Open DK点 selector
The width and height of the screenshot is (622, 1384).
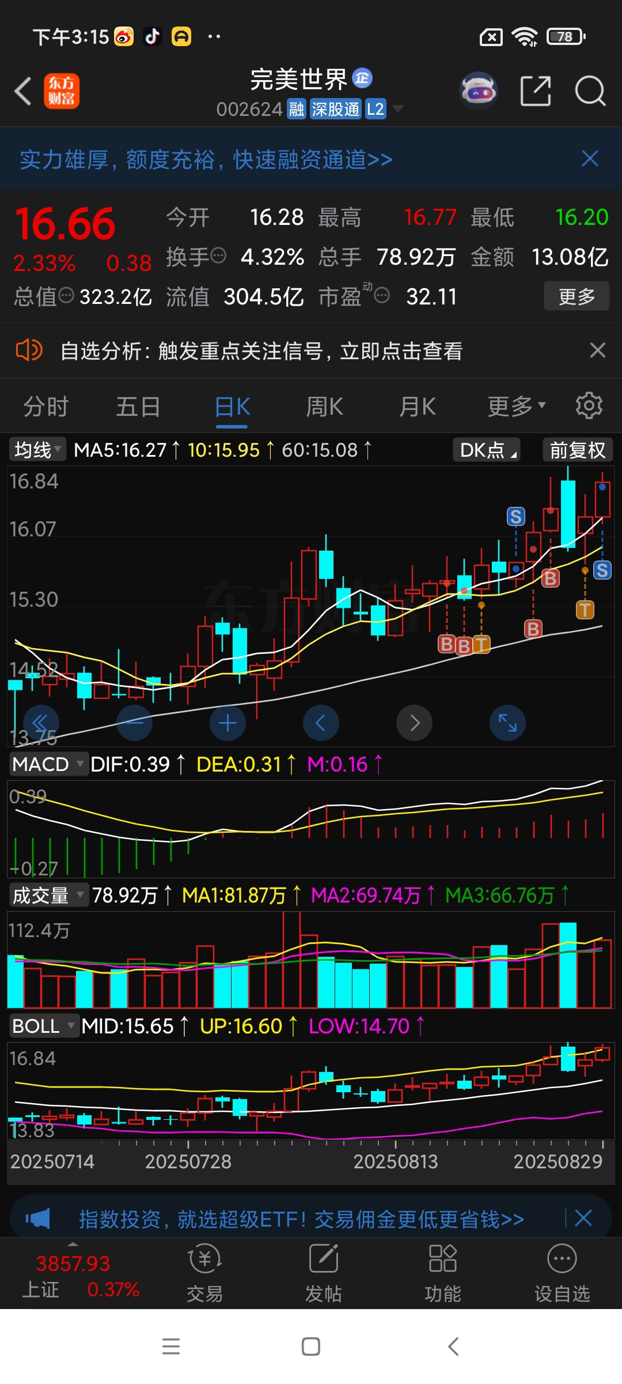(487, 450)
